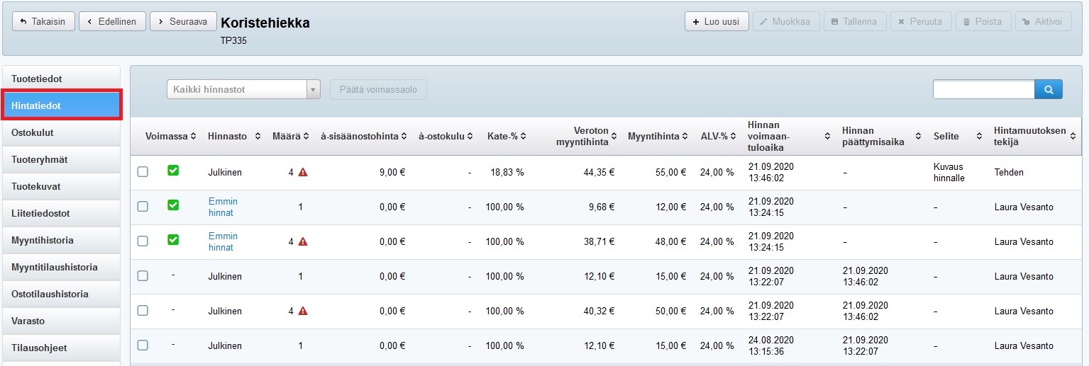The image size is (1089, 366).
Task: Open Emmin hinnat link in 12,00 € row
Action: 223,207
